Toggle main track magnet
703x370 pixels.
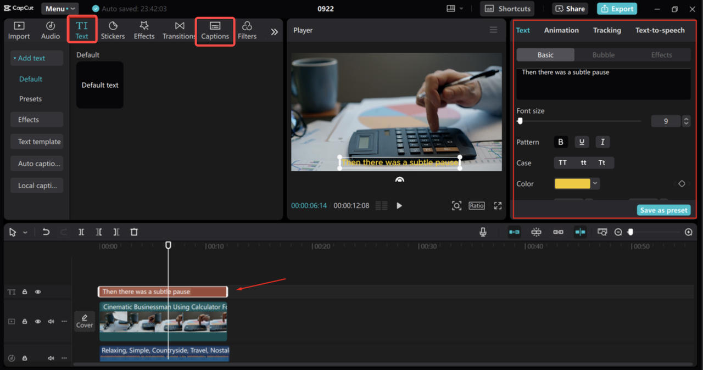click(x=514, y=232)
